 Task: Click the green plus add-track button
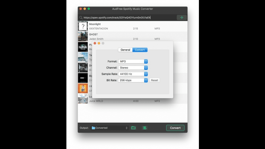(x=182, y=18)
